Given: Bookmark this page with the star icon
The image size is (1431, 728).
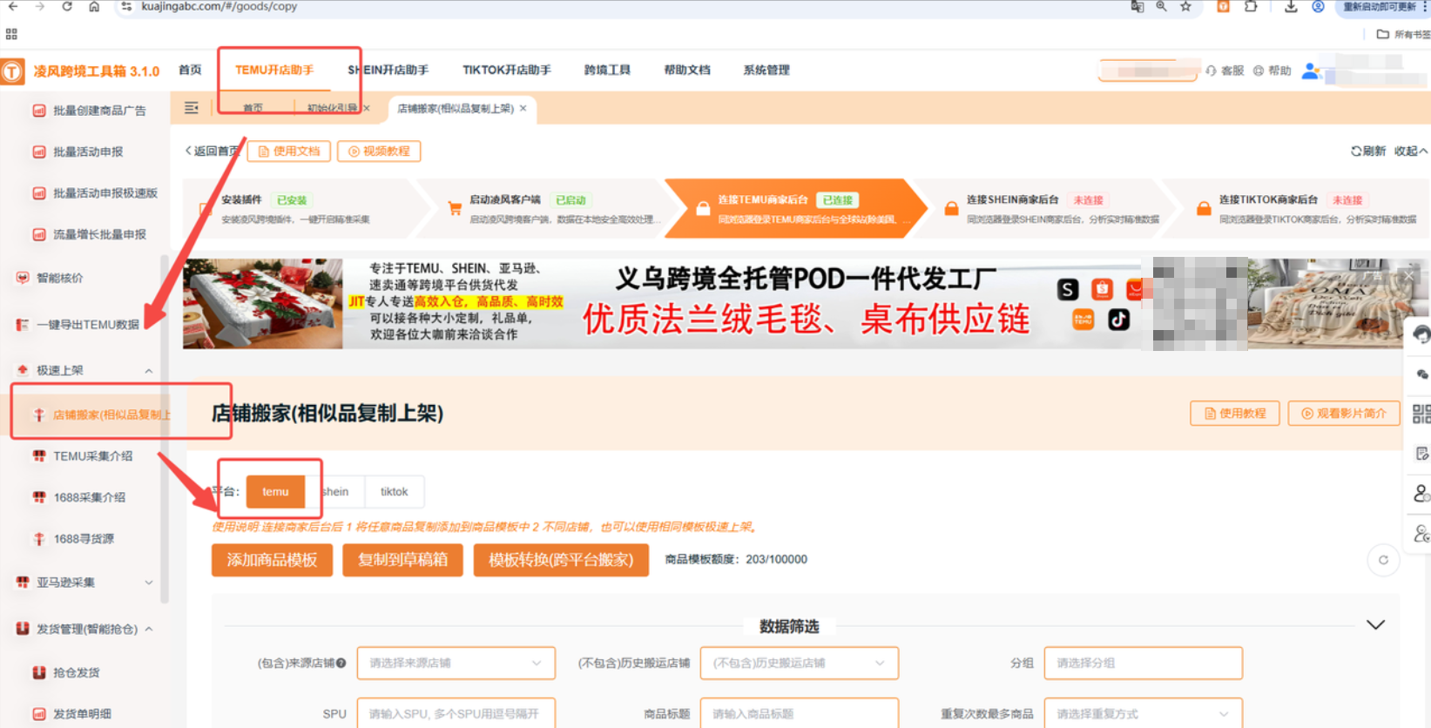Looking at the screenshot, I should [1185, 6].
